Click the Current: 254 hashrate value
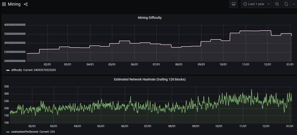This screenshot has width=297, height=135. [x=47, y=132]
